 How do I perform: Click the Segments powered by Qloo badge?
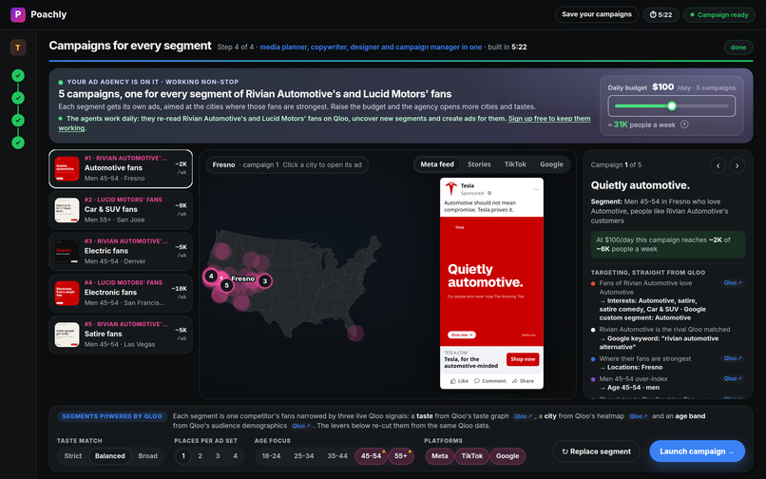[x=112, y=416]
